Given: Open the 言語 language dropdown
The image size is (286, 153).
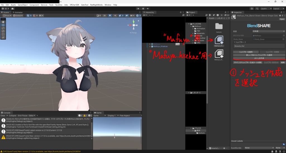Looking at the screenshot, I should (268, 31).
